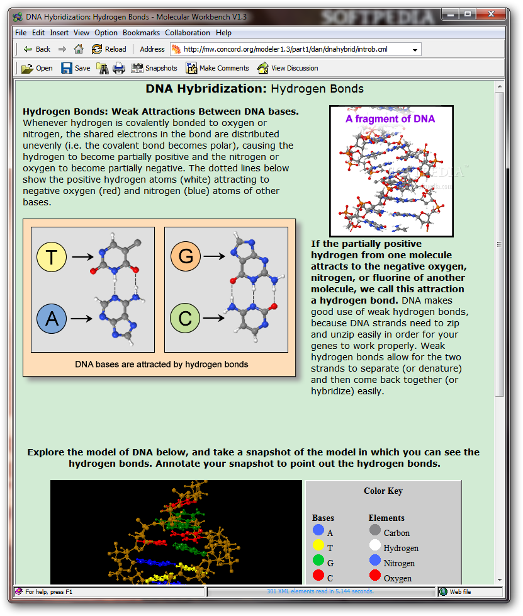Viewport: 523px width, 616px height.
Task: Click the blue A base color swatch
Action: point(318,530)
